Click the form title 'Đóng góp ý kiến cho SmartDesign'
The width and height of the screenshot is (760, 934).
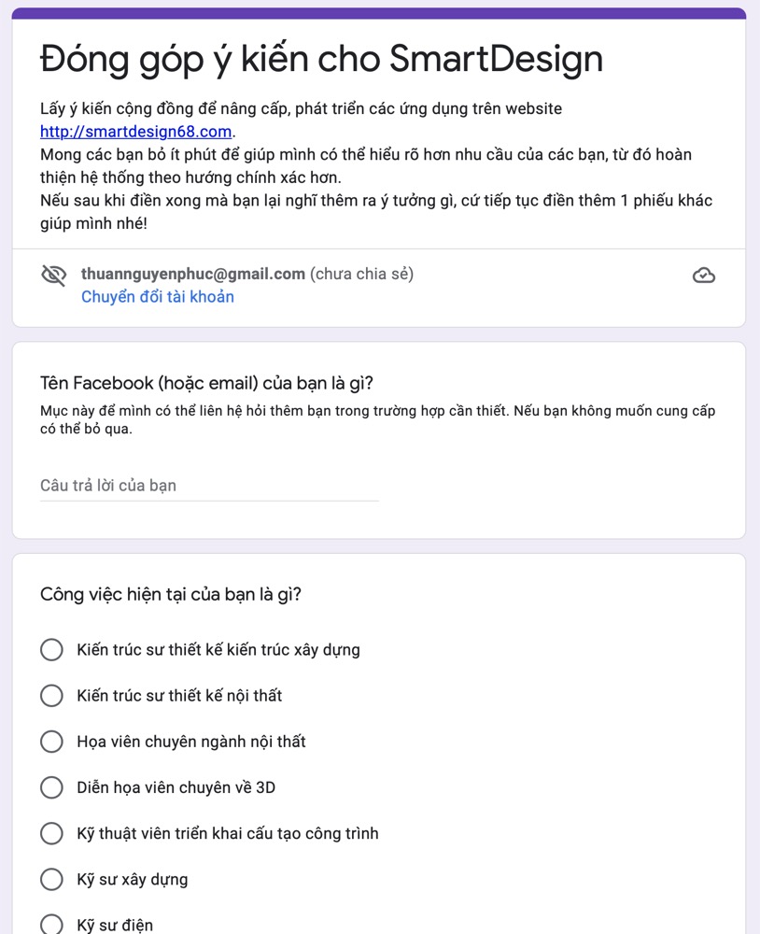coord(321,60)
